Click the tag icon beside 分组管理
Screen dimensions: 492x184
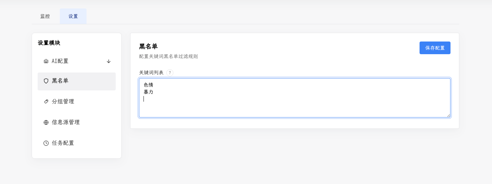click(46, 102)
